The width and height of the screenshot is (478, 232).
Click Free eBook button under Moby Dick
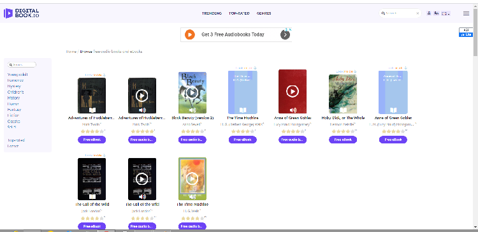pyautogui.click(x=343, y=140)
